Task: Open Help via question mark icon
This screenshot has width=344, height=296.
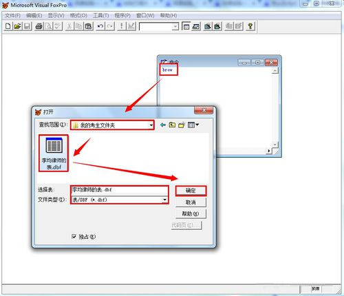Action: tap(250, 26)
